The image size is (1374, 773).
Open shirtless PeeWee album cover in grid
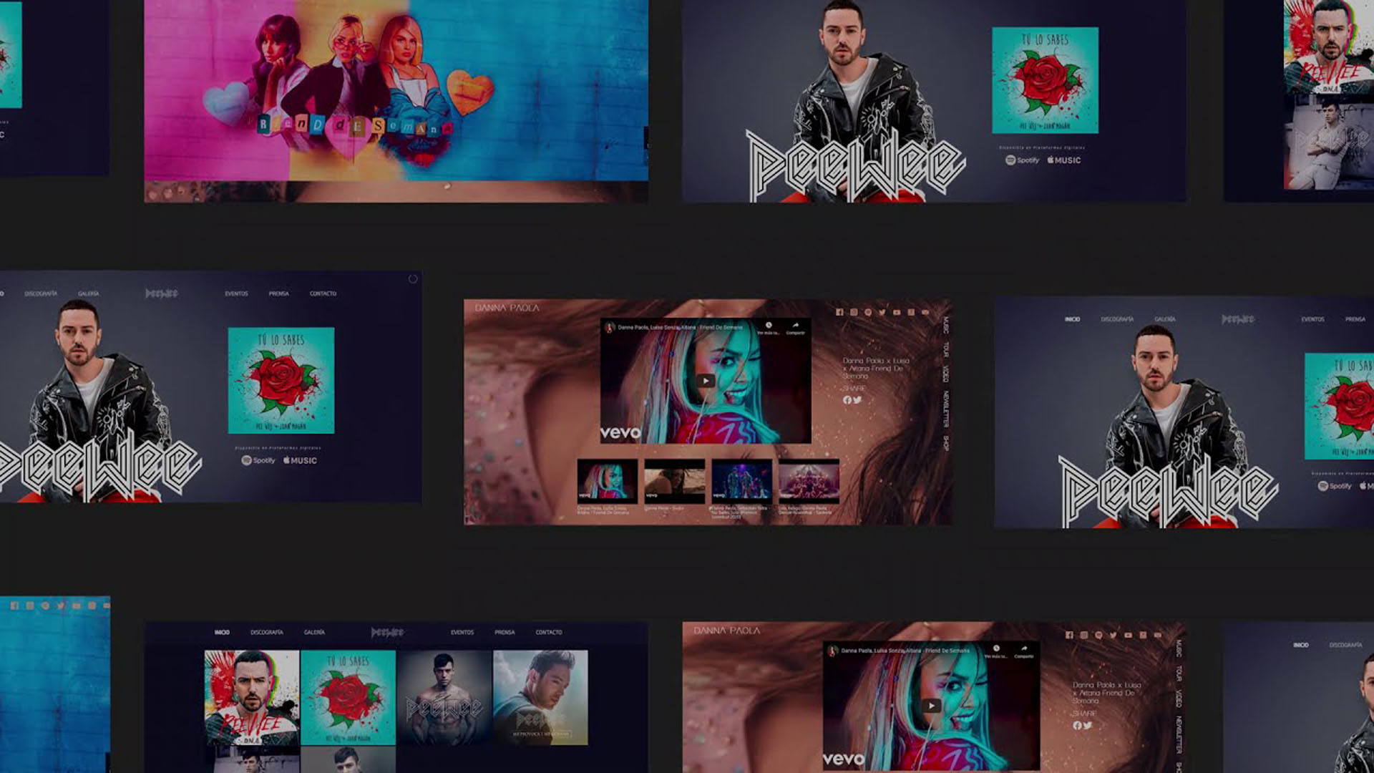point(444,698)
